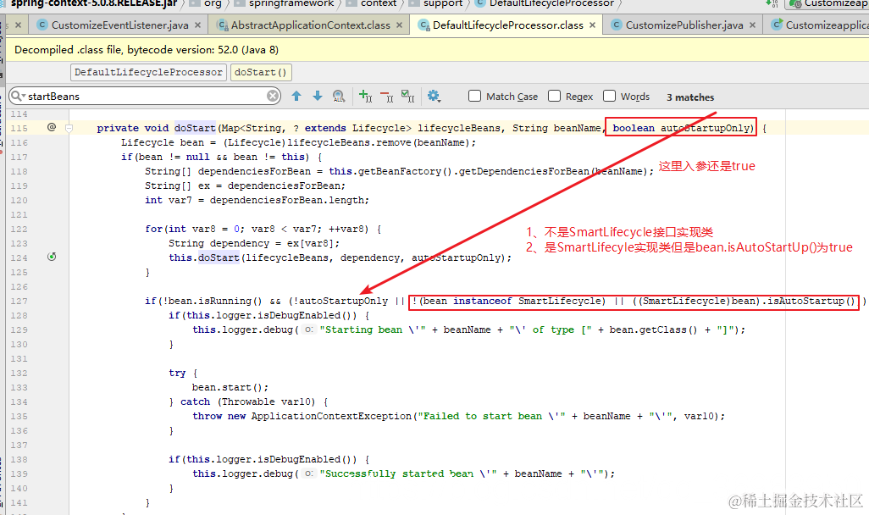Close the CustomizePublisher.java tab

coord(752,25)
